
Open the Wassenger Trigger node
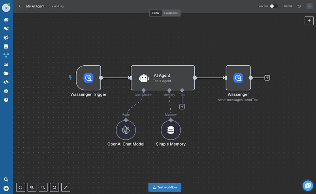click(88, 78)
